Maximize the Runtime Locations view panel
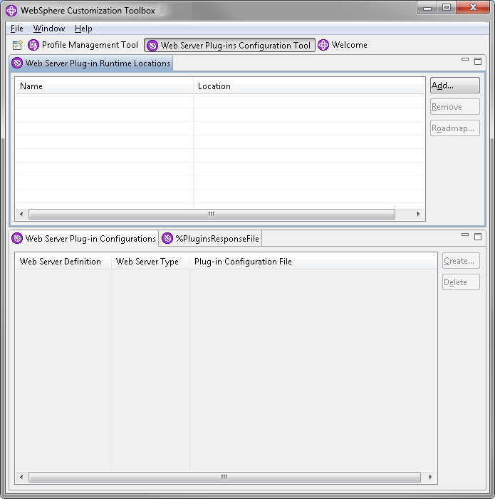Screen dimensions: 495x499 477,61
